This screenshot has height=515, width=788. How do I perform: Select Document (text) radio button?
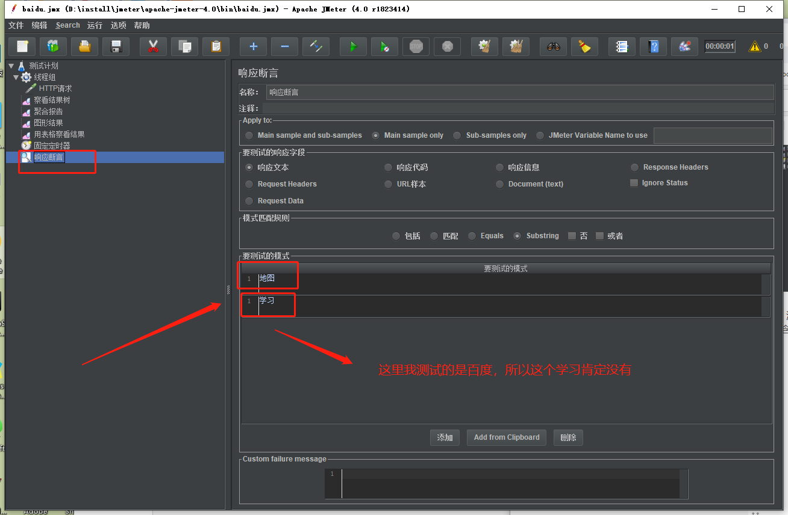[x=500, y=184]
